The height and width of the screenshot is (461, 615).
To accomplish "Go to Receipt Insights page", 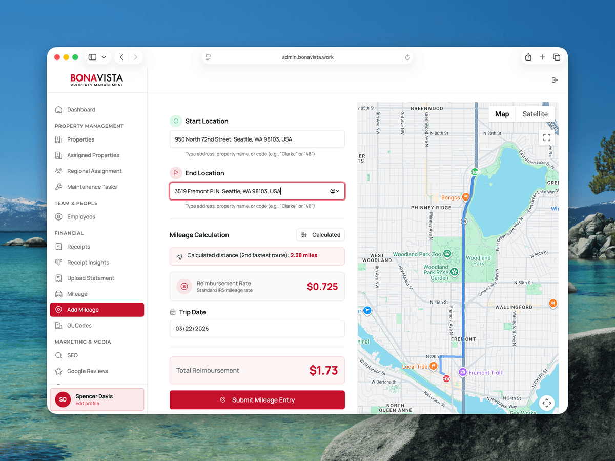I will [x=88, y=263].
